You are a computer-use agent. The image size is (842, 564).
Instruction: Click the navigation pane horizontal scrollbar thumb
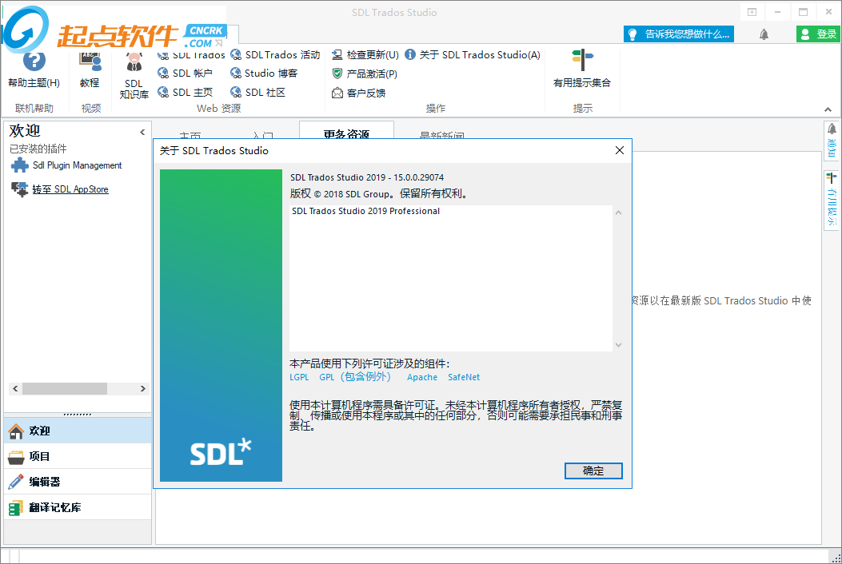click(65, 388)
